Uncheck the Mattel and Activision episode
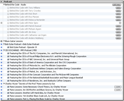The height and width of the screenshot is (101, 124). pyautogui.click(x=8, y=72)
